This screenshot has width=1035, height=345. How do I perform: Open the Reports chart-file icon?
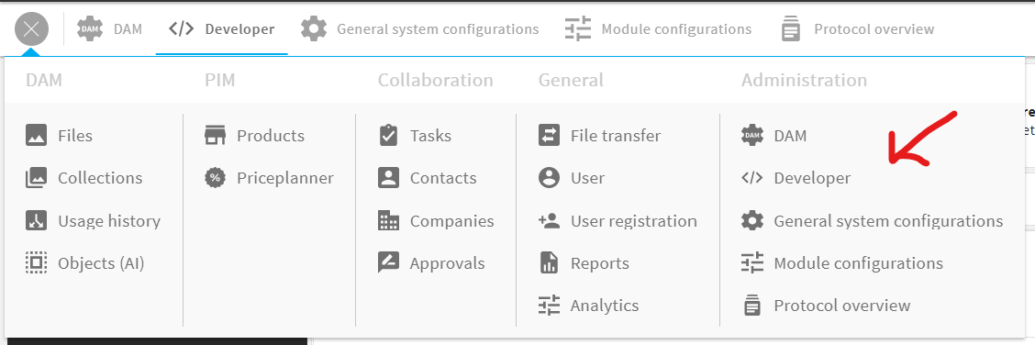550,263
